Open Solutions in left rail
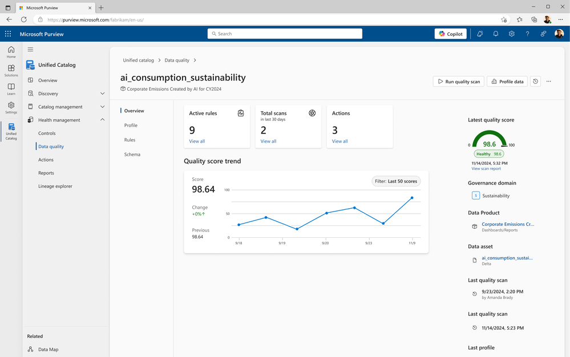Viewport: 570px width, 357px height. [x=11, y=71]
